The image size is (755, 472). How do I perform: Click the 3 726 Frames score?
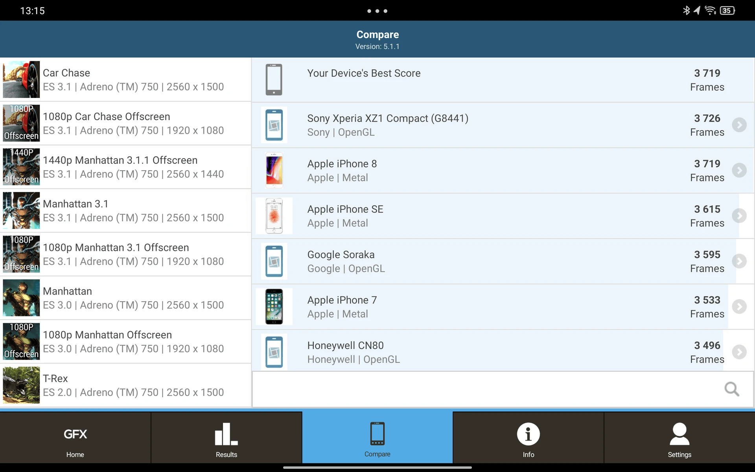tap(707, 125)
